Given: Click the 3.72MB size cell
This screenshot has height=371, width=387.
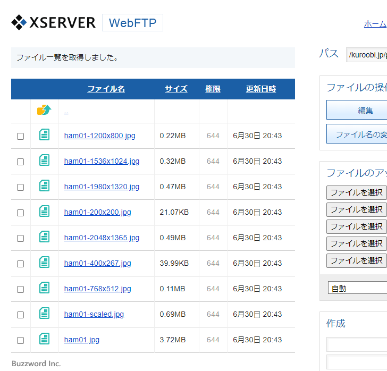Looking at the screenshot, I should click(x=173, y=340).
